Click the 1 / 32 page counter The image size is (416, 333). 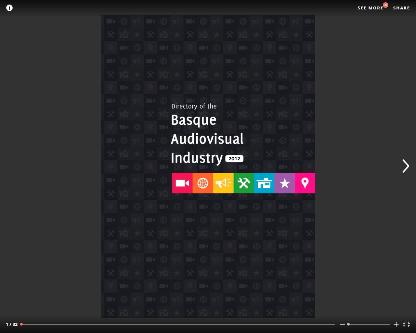coord(12,324)
